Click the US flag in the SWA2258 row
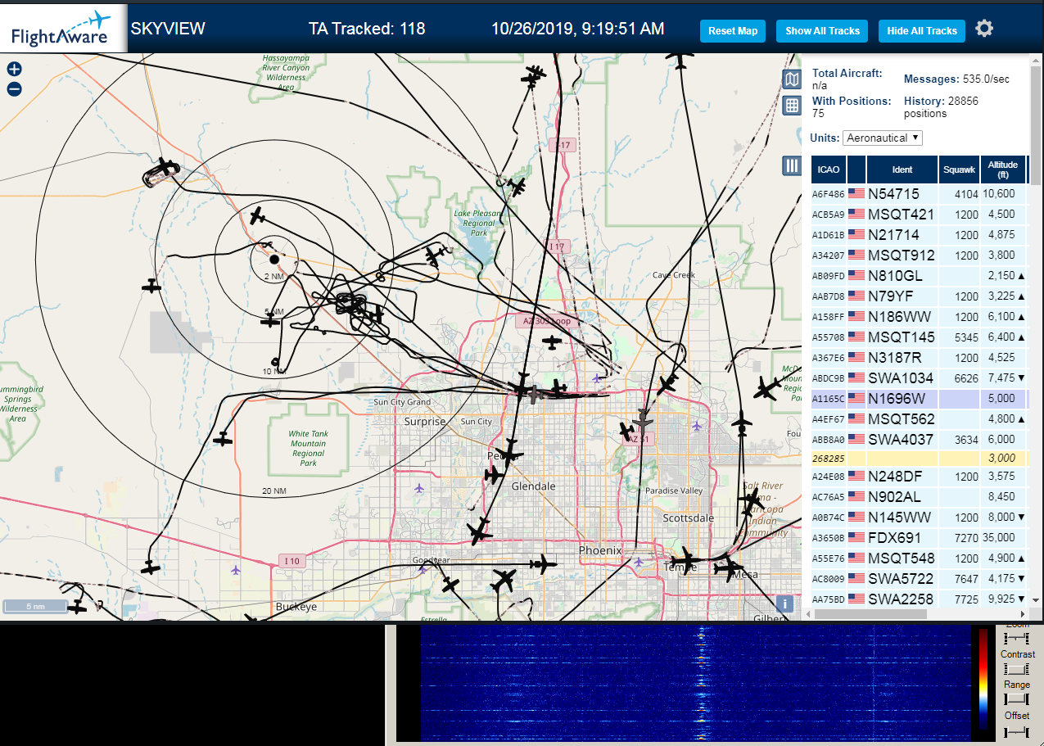Viewport: 1044px width, 746px height. [856, 599]
